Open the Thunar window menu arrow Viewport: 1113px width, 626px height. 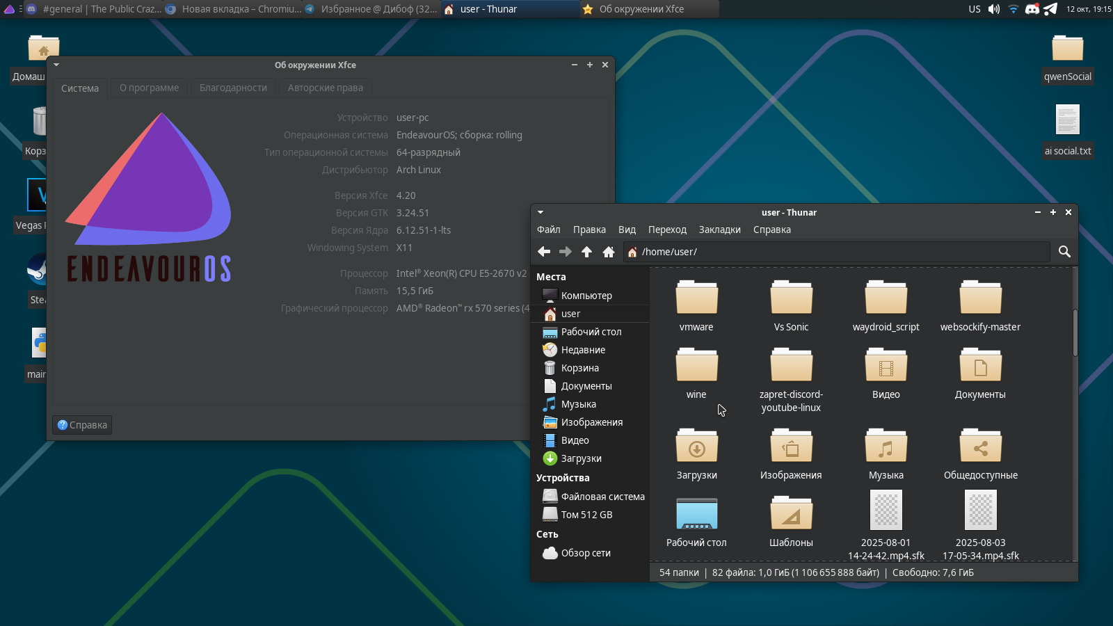coord(541,212)
